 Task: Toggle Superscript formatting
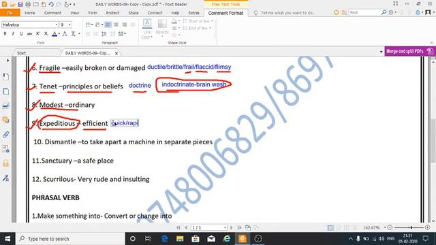(38, 34)
